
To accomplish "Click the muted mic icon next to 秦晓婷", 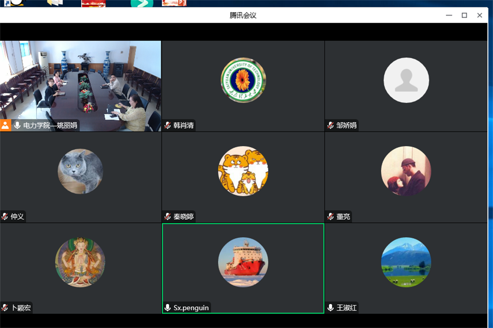I will click(168, 216).
